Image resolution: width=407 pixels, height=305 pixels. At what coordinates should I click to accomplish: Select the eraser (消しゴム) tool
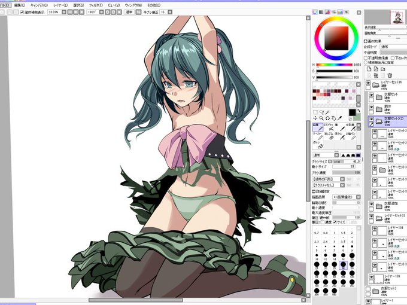click(329, 136)
